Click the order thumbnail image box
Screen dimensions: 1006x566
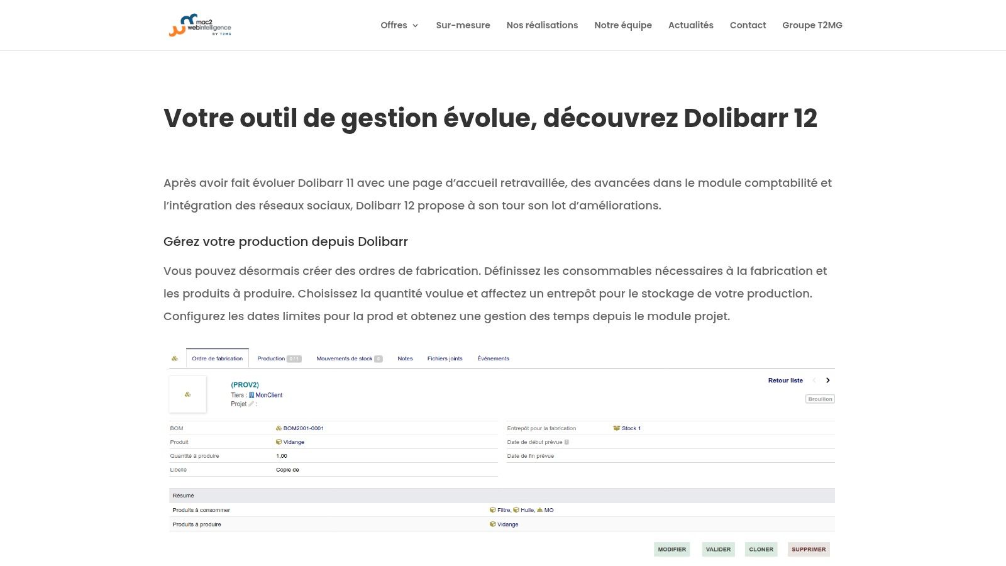[187, 394]
